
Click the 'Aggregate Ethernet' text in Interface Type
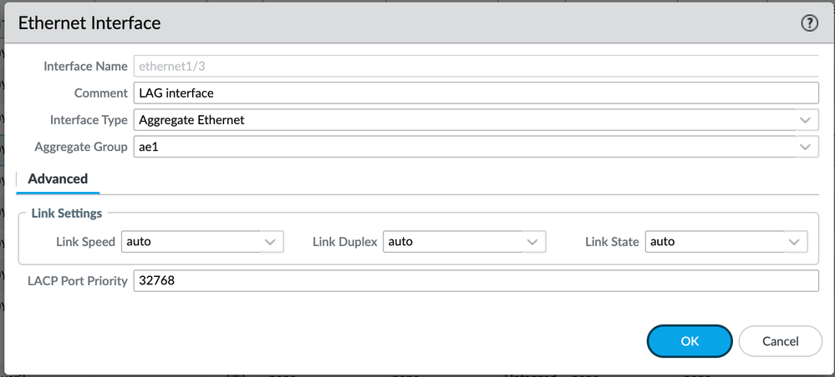(x=192, y=120)
